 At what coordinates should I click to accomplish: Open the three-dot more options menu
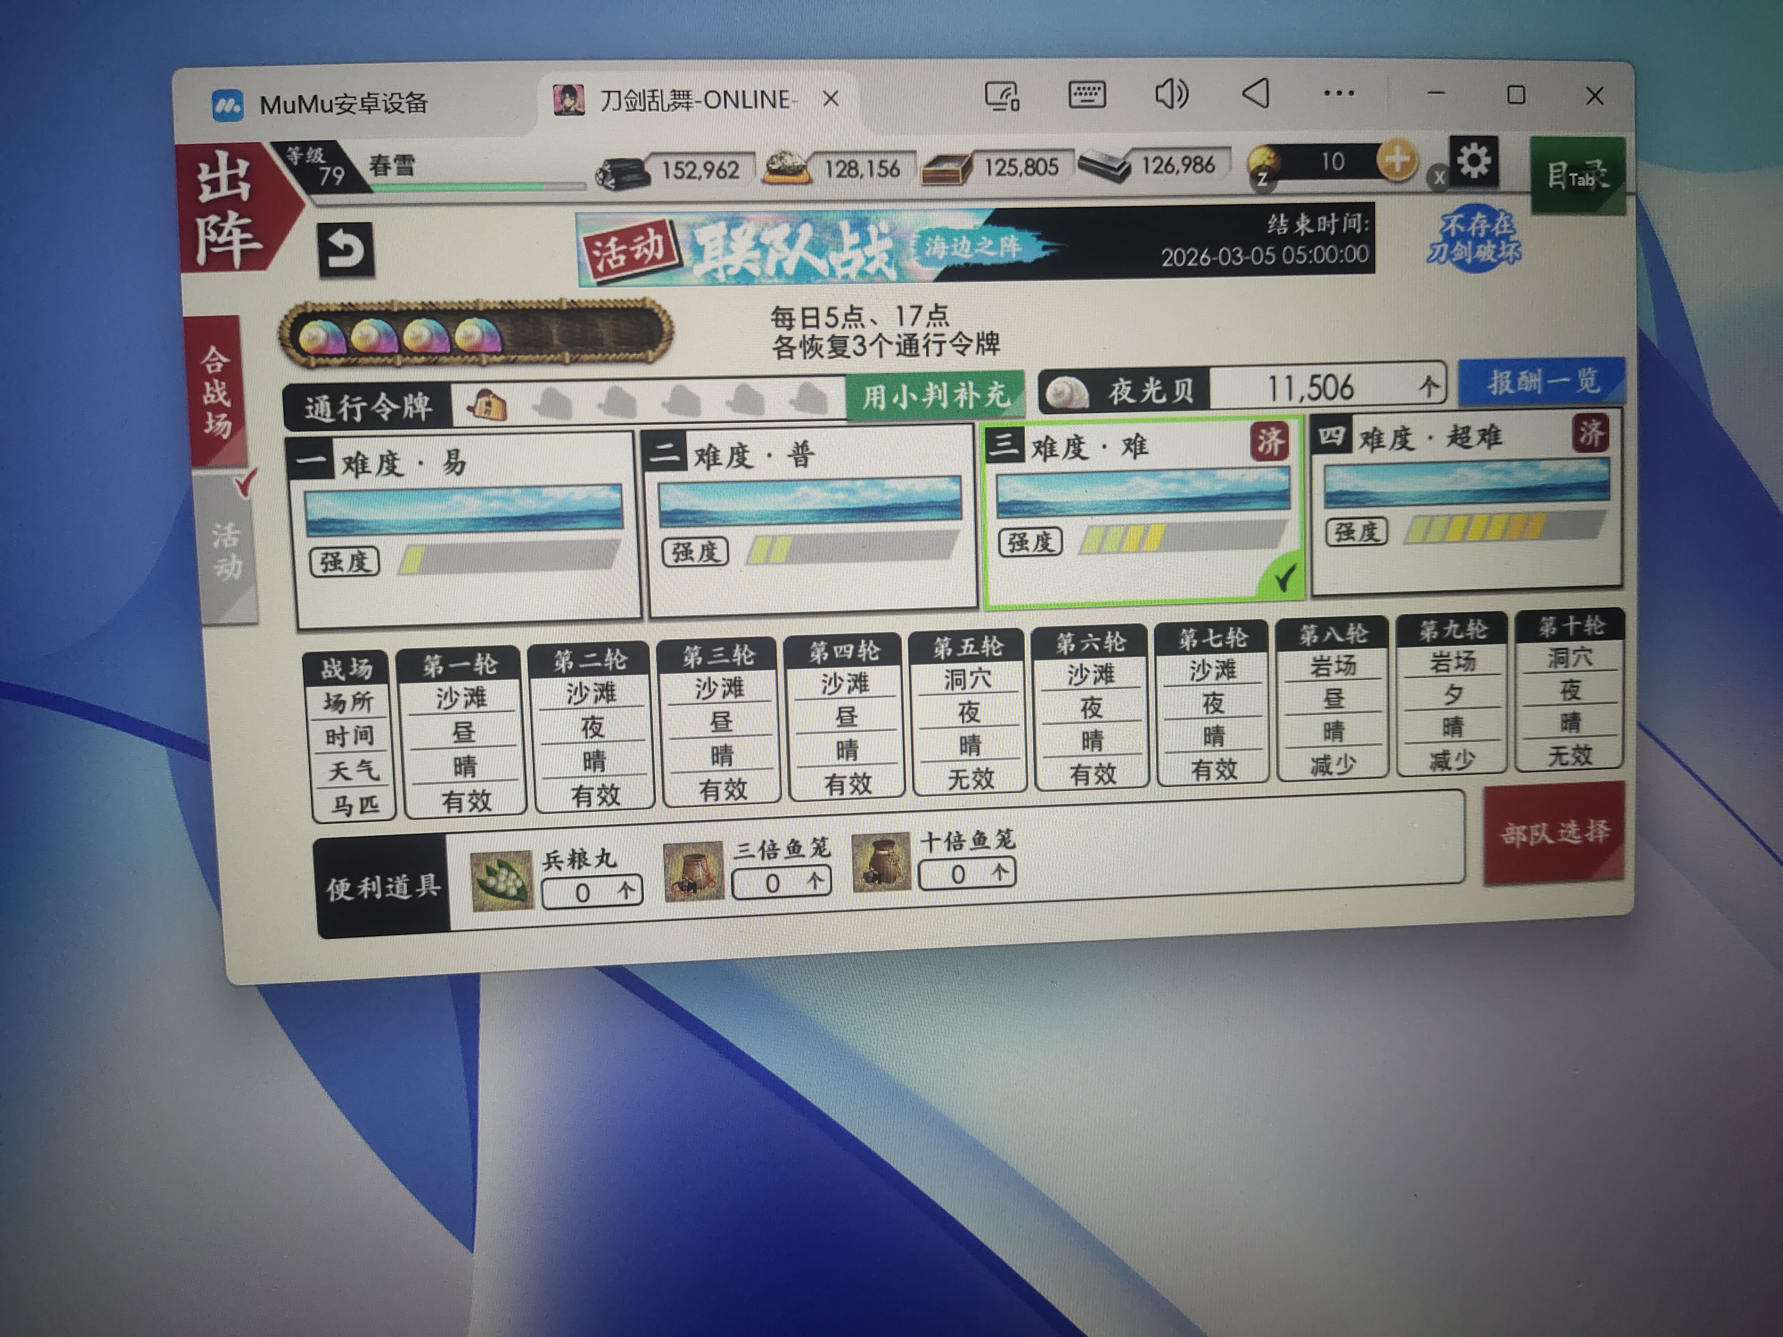[1339, 94]
